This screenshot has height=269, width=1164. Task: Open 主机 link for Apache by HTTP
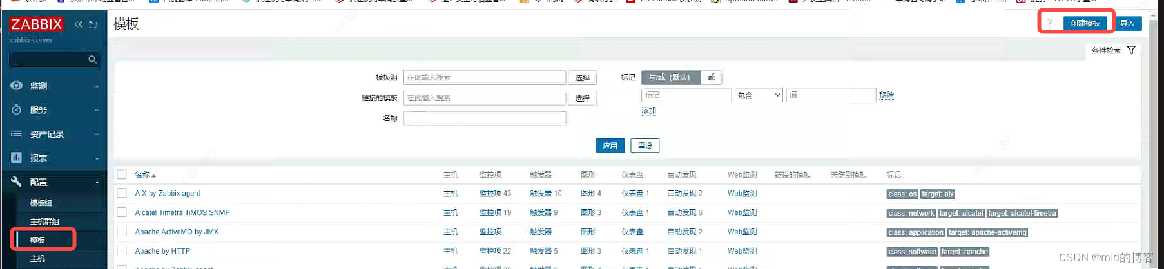click(451, 251)
